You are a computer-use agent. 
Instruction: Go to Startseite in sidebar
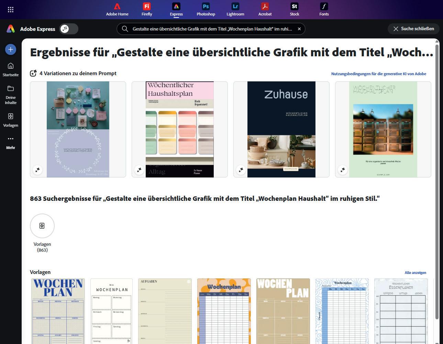(11, 70)
